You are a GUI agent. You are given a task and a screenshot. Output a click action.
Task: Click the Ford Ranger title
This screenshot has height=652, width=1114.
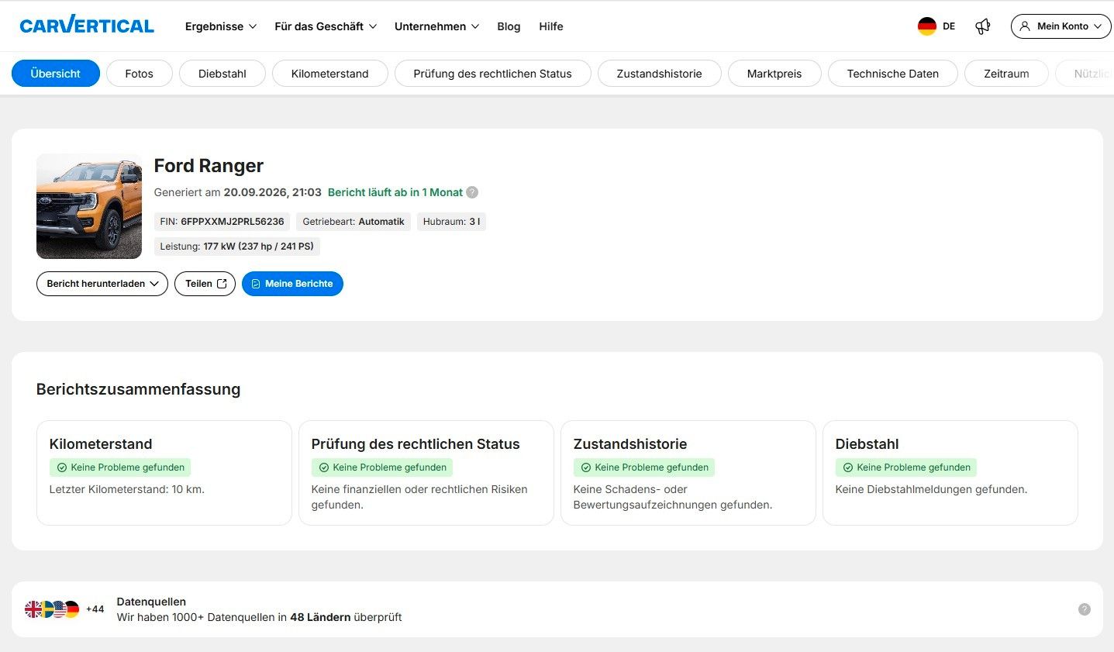pyautogui.click(x=209, y=166)
